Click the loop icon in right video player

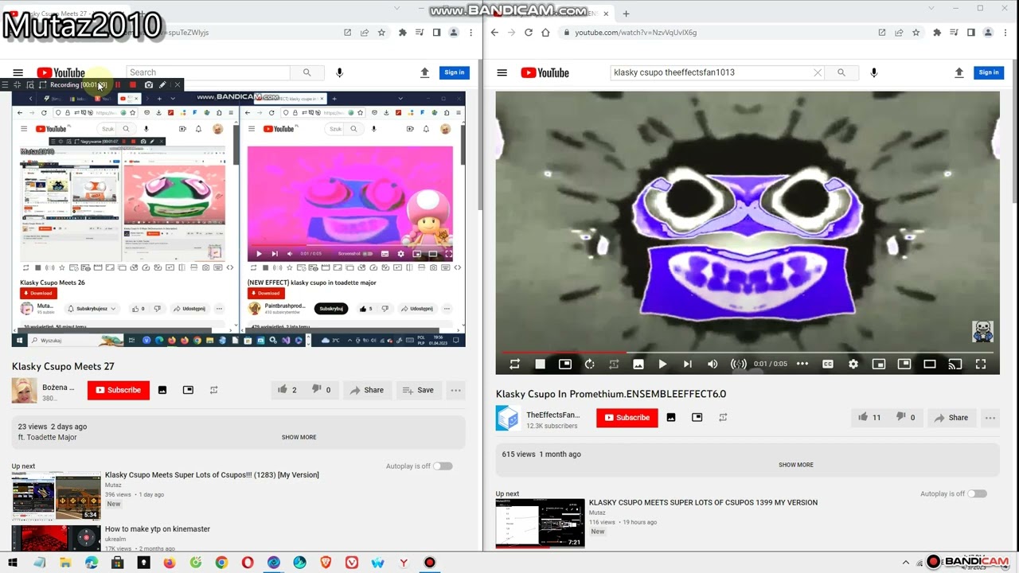[x=514, y=364]
